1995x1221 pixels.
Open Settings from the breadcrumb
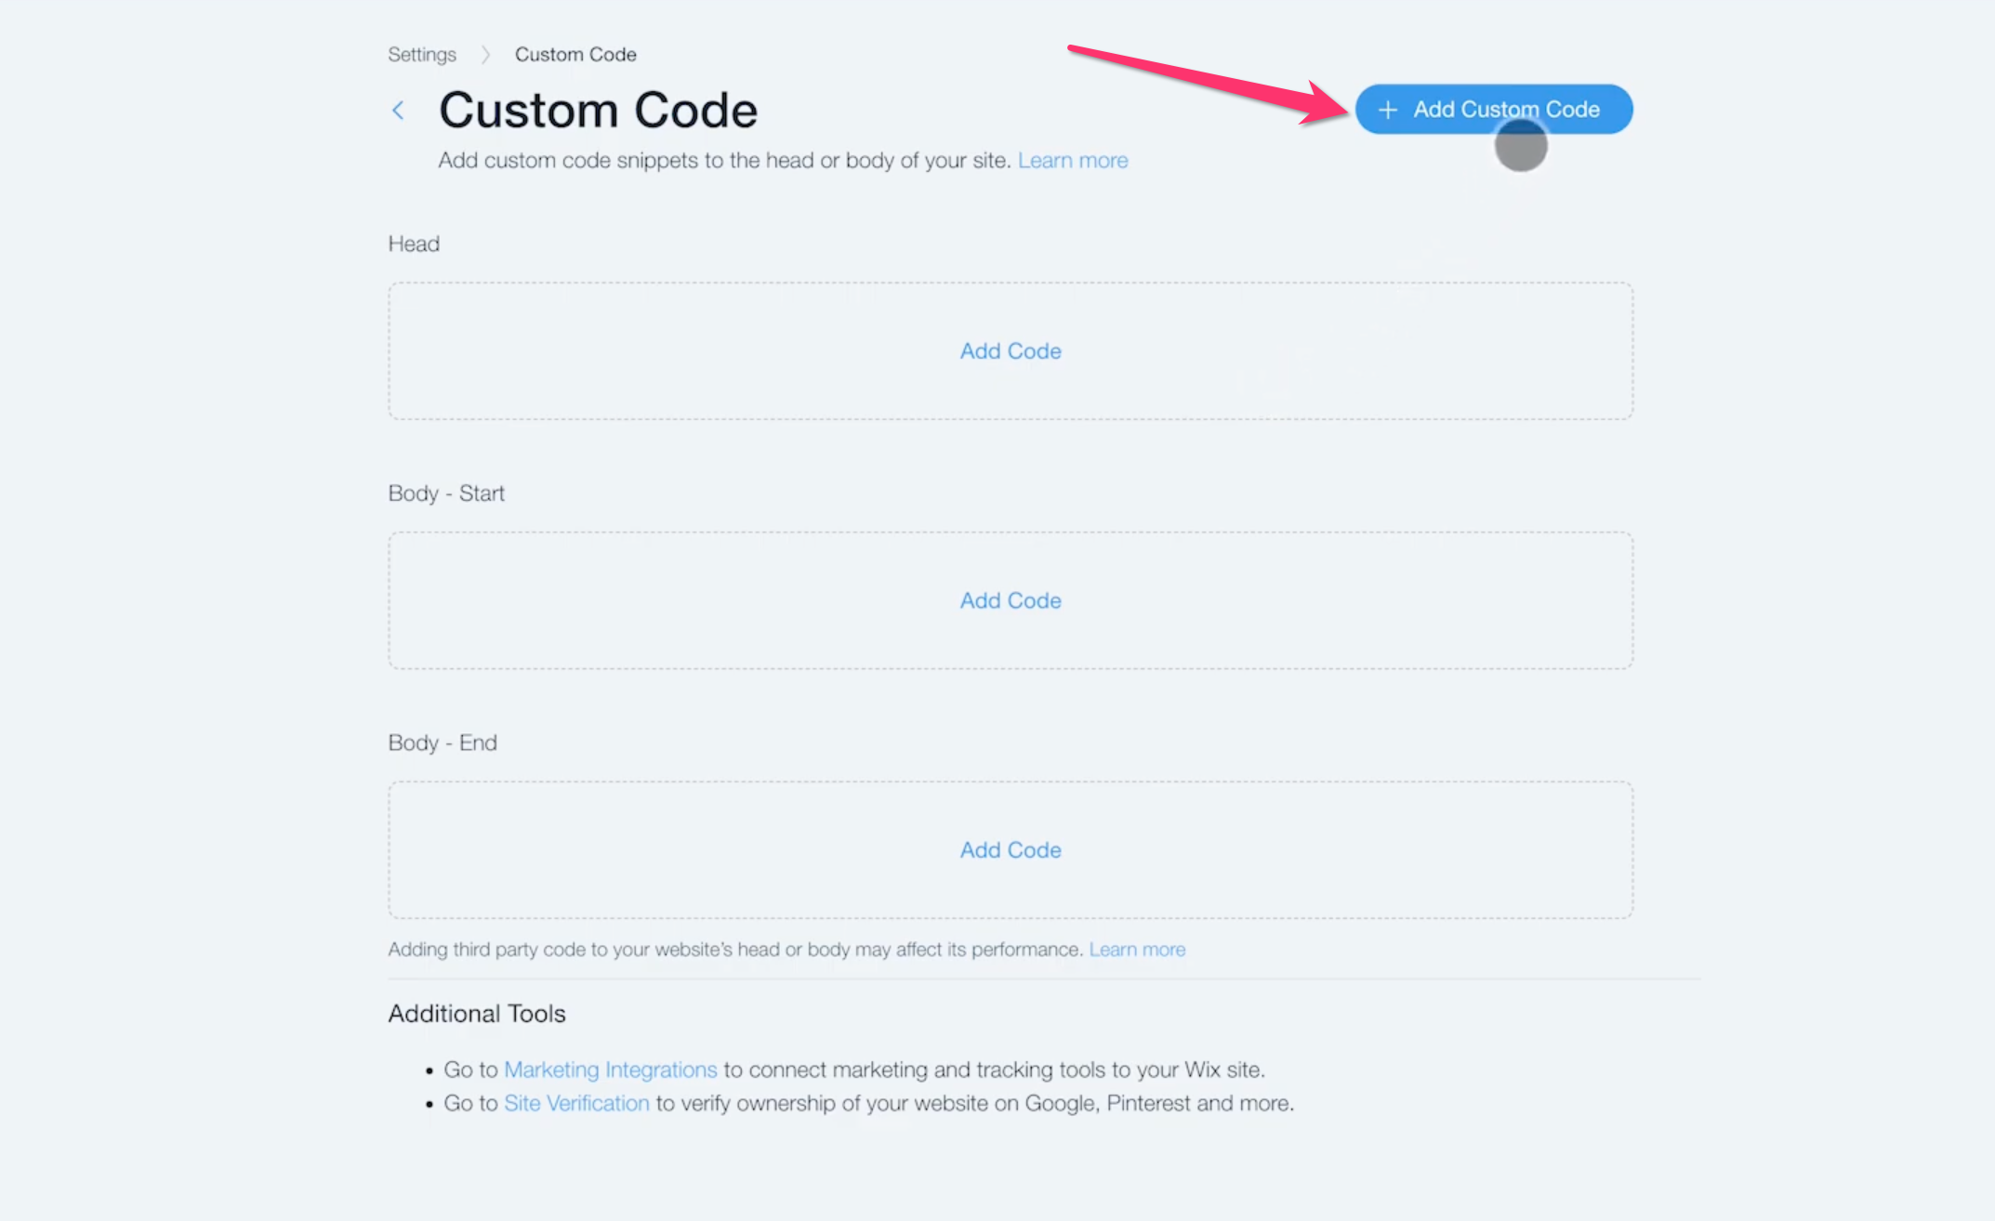422,55
